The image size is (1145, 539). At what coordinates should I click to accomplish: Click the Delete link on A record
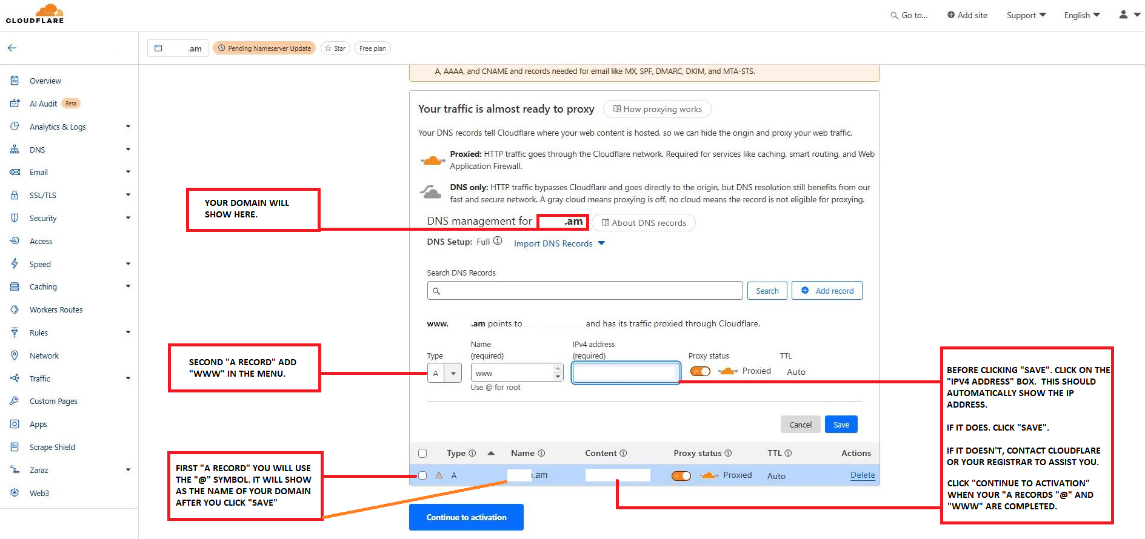863,475
